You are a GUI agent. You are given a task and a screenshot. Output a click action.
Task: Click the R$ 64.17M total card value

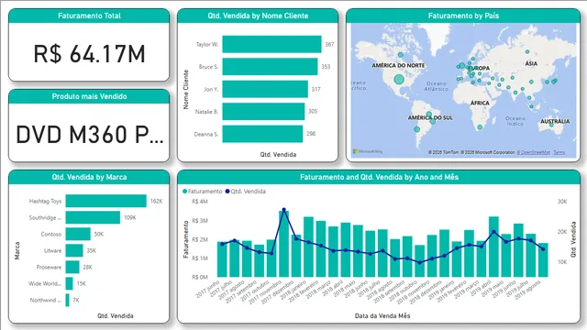[x=89, y=53]
